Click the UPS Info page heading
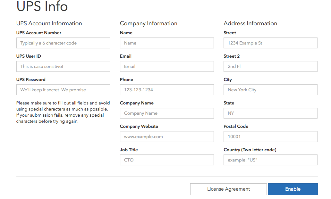331x199 pixels. pyautogui.click(x=42, y=6)
